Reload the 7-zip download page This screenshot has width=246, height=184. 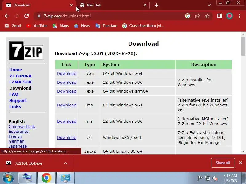tap(26, 16)
